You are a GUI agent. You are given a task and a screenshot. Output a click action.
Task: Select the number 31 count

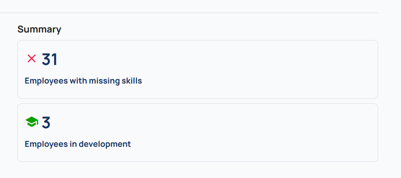pyautogui.click(x=49, y=59)
